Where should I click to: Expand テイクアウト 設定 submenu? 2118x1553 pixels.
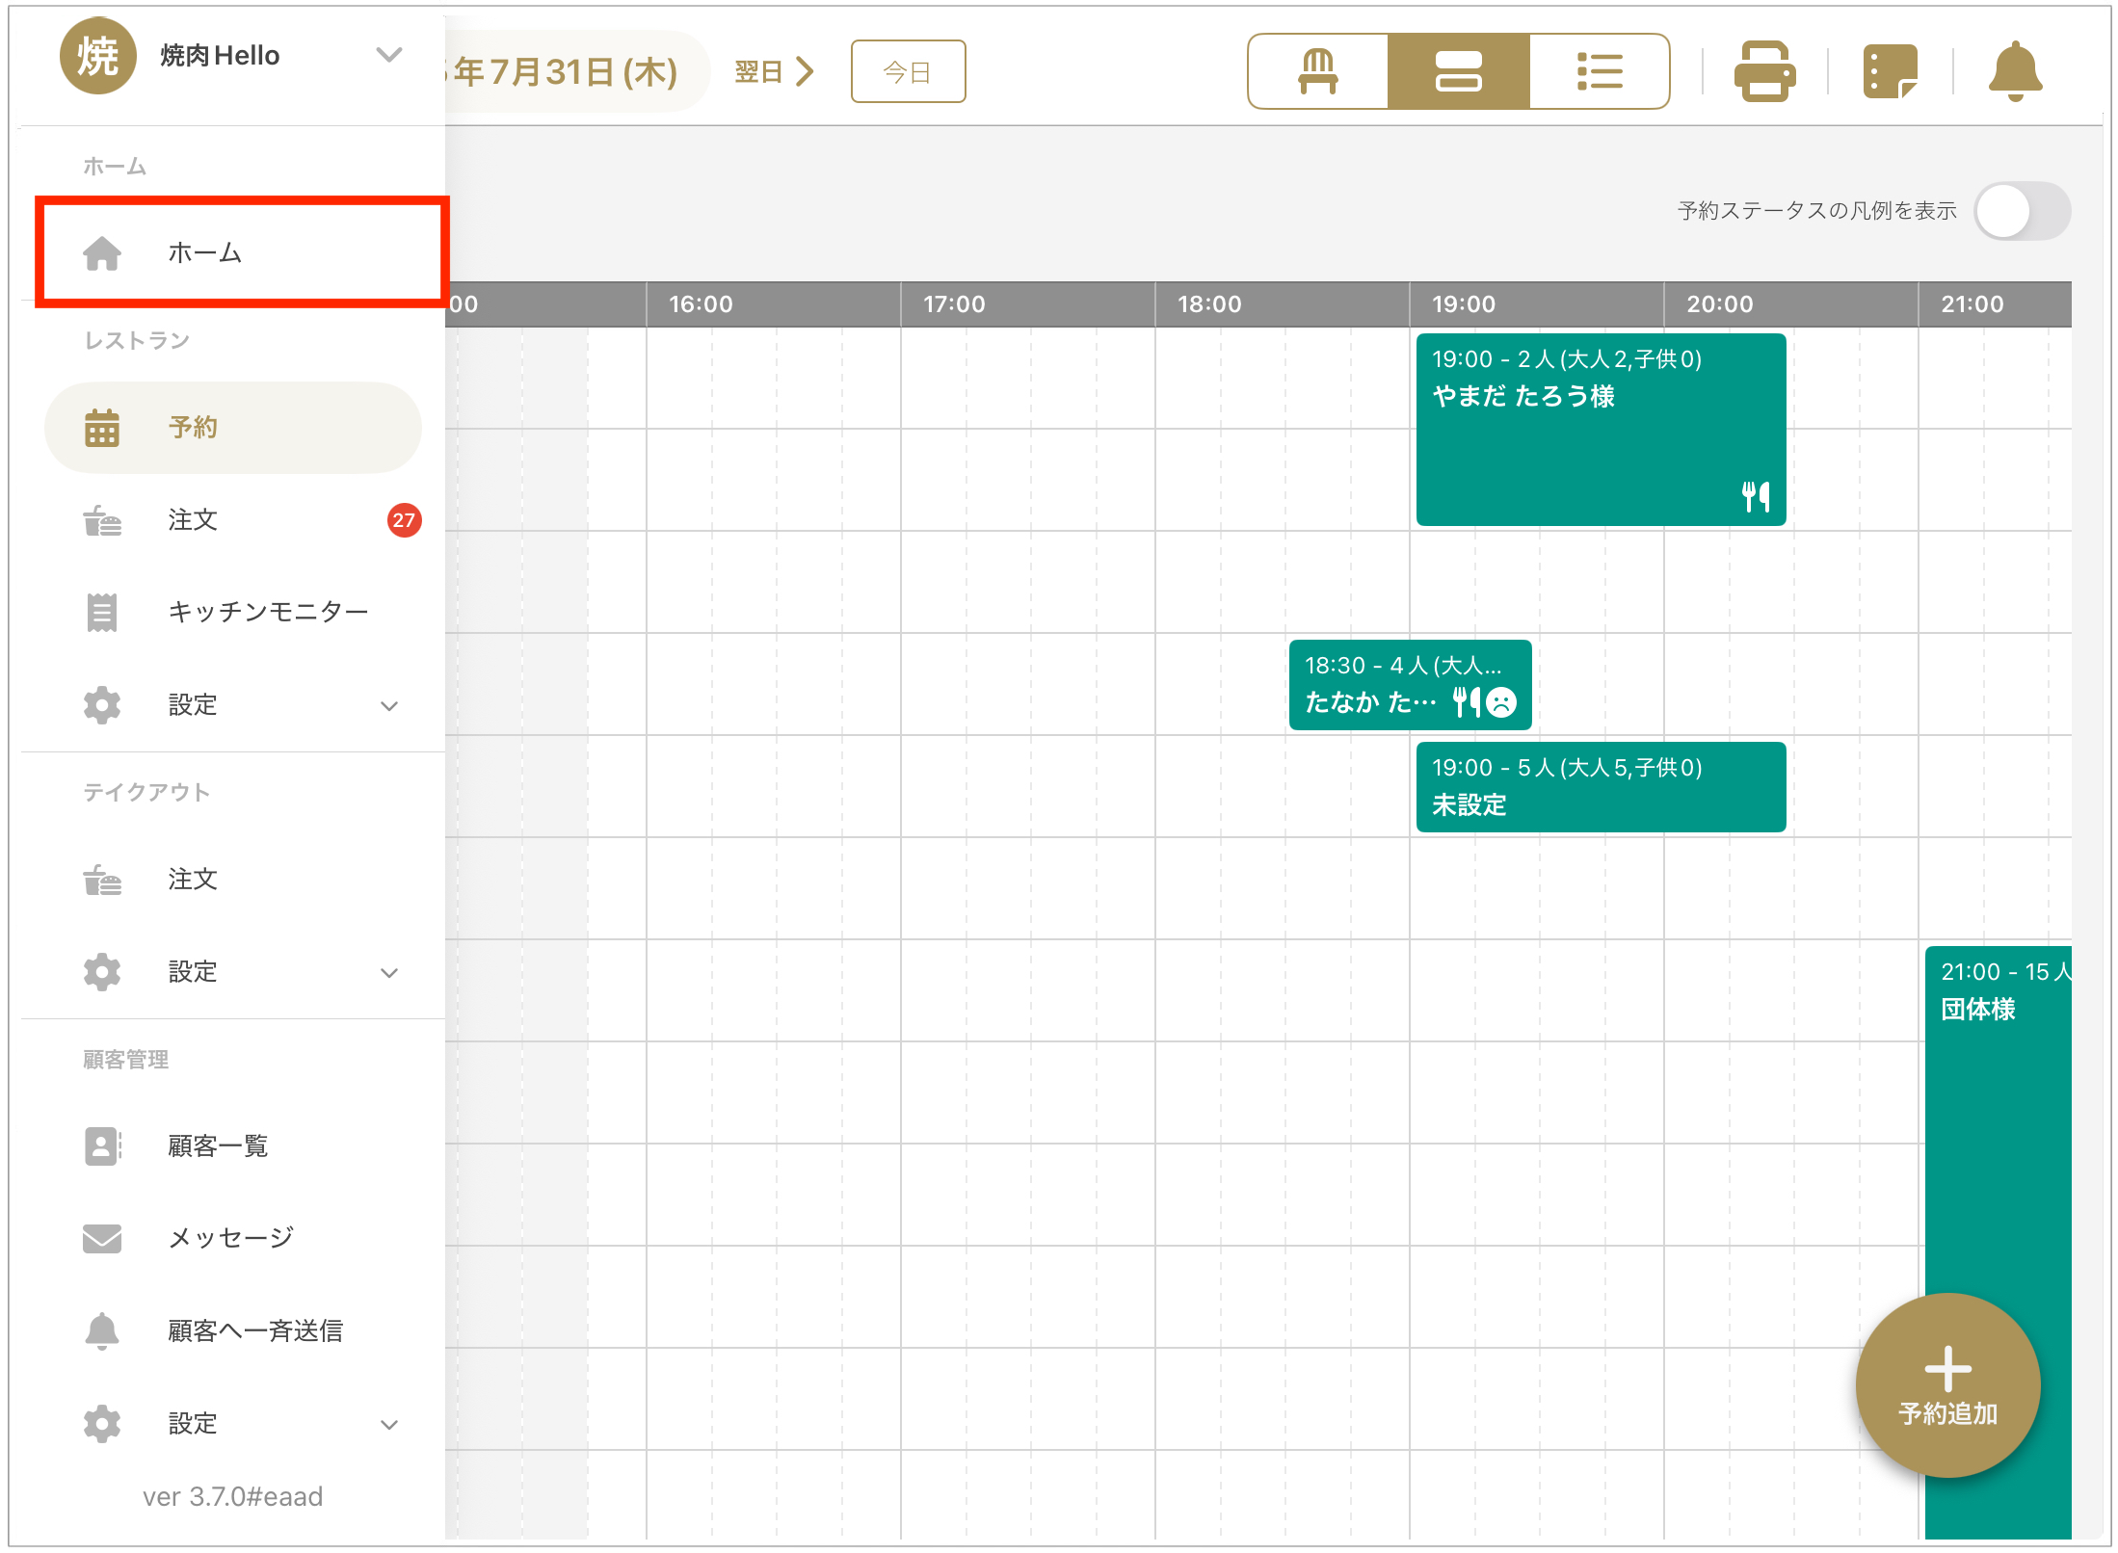pyautogui.click(x=388, y=972)
